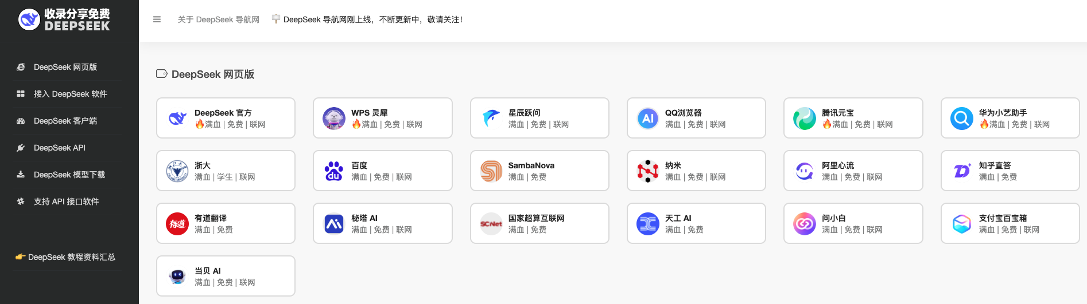Go to DeepSeek 模型下载 section
Viewport: 1087px width, 304px height.
69,175
